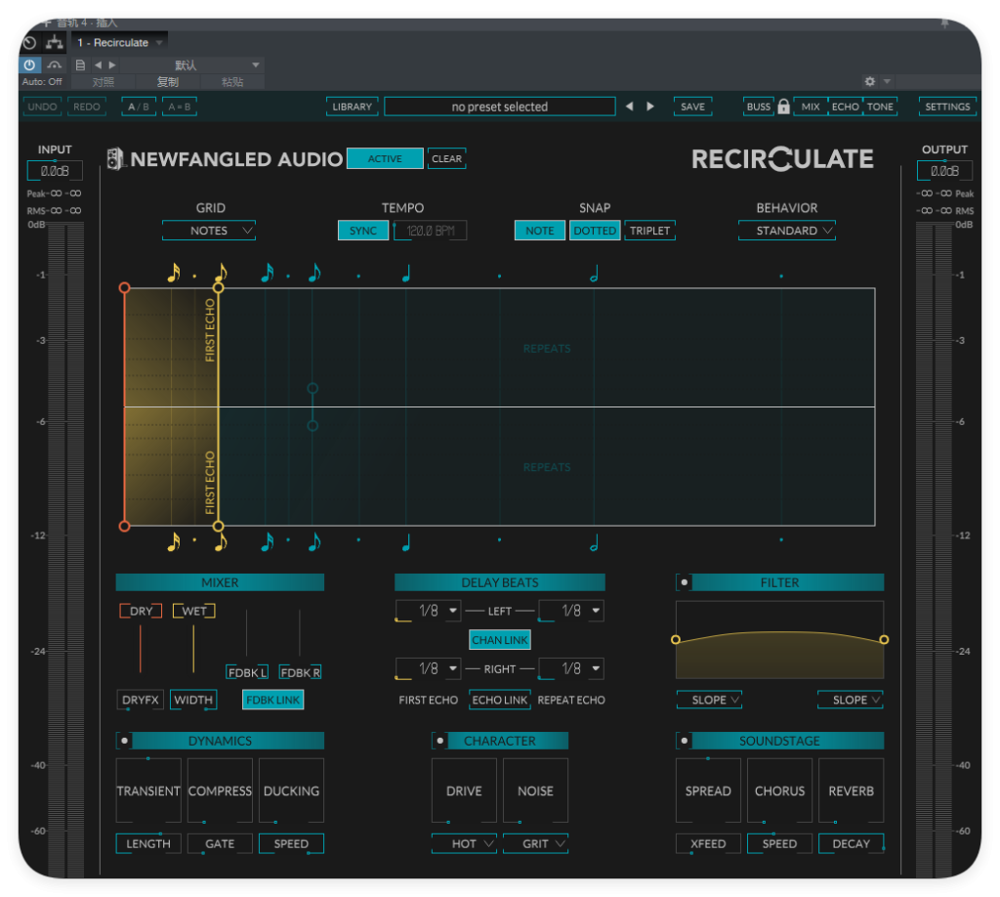Click the lower yellow first echo node
Image resolution: width=1000 pixels, height=897 pixels.
tap(218, 527)
